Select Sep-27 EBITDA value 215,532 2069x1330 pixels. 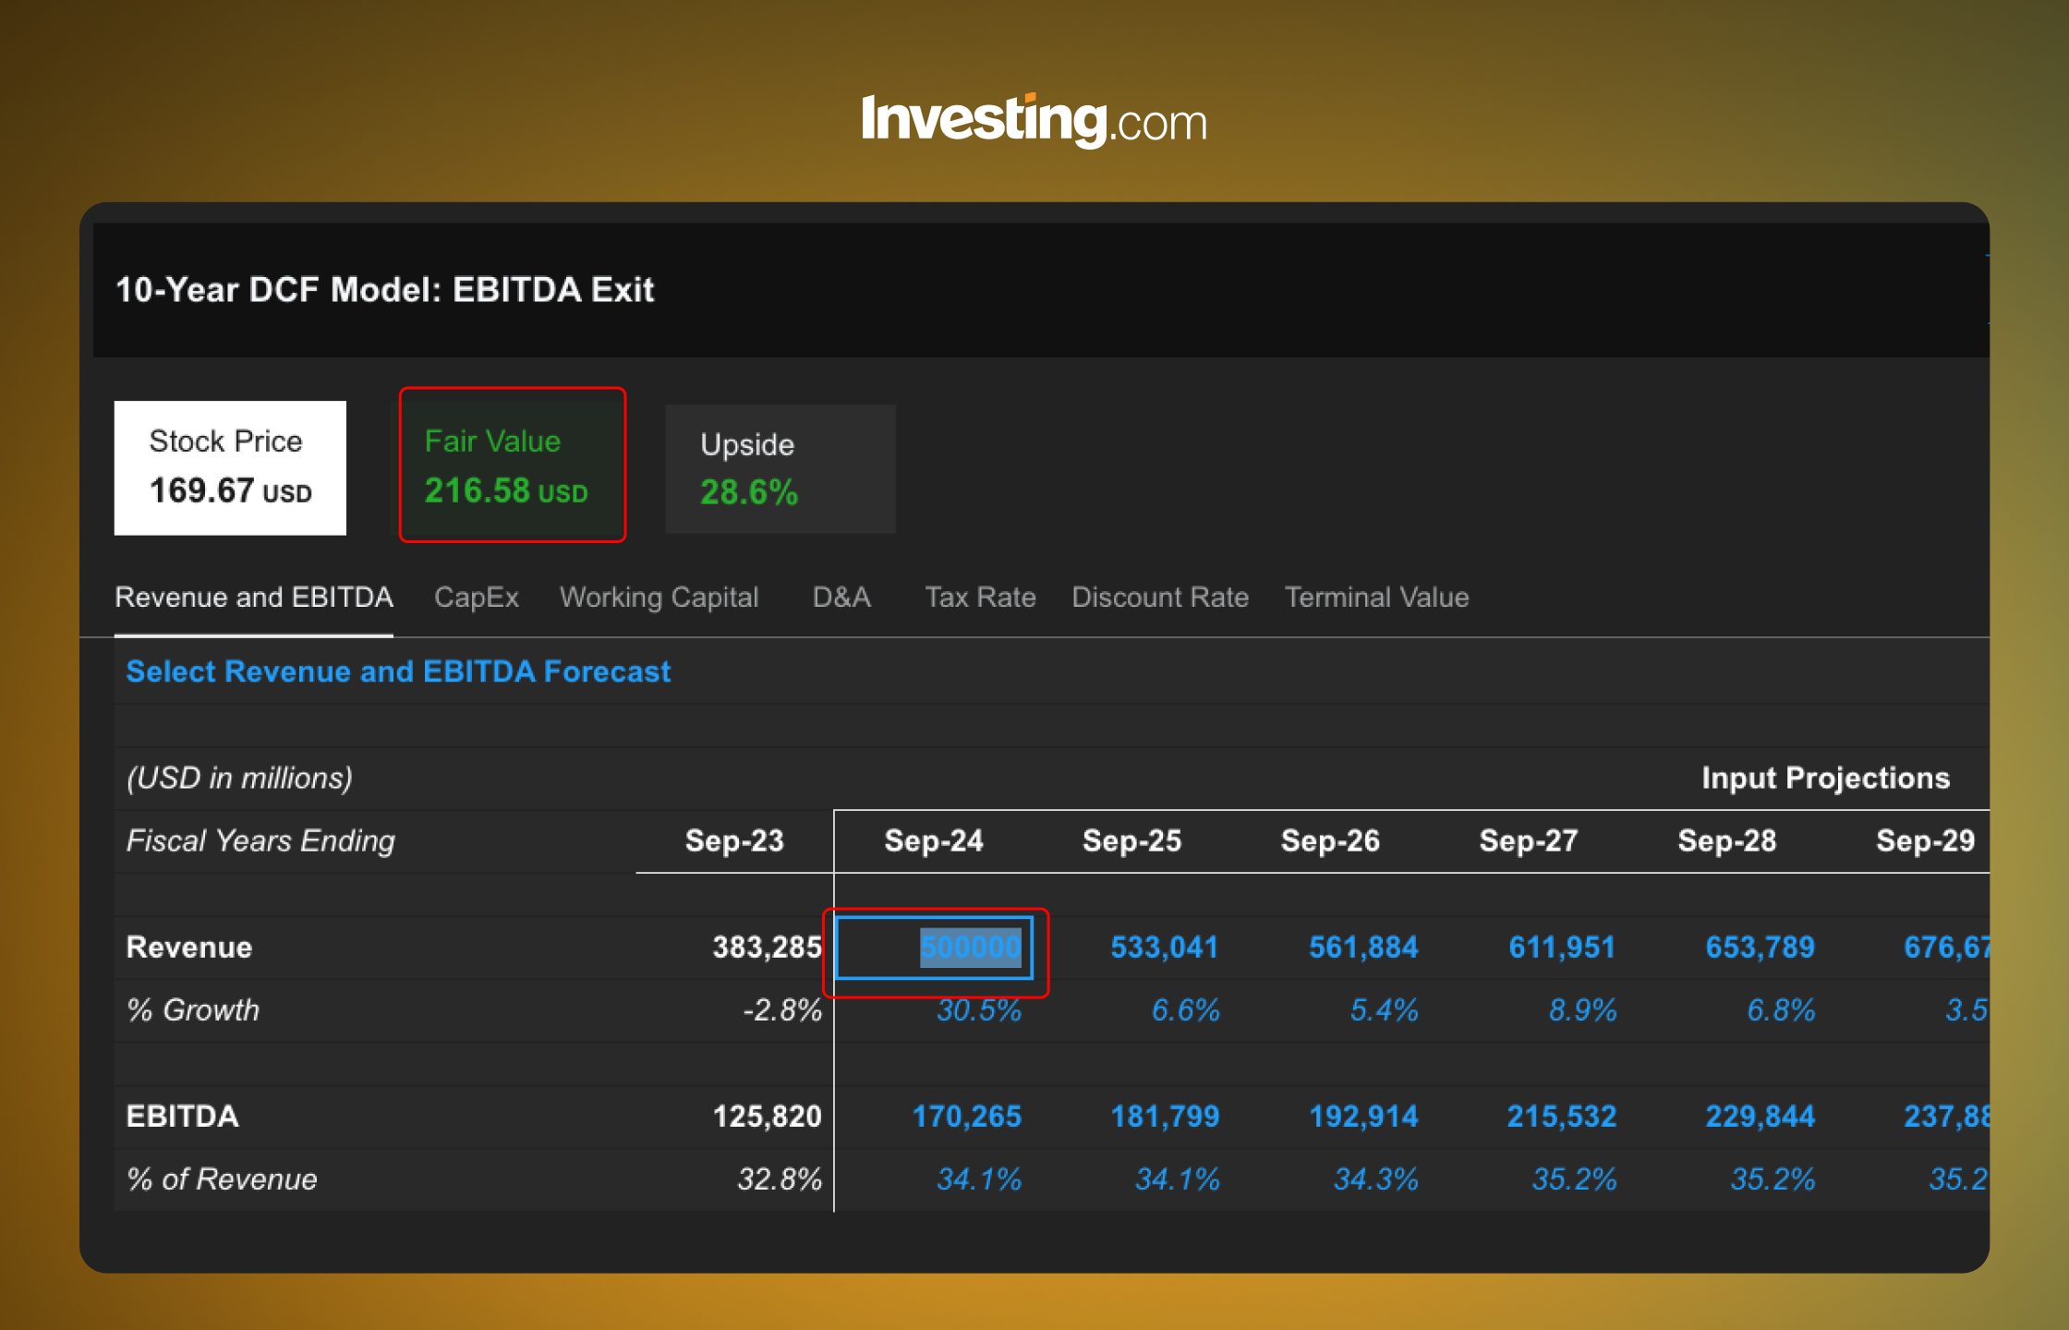(x=1562, y=1116)
